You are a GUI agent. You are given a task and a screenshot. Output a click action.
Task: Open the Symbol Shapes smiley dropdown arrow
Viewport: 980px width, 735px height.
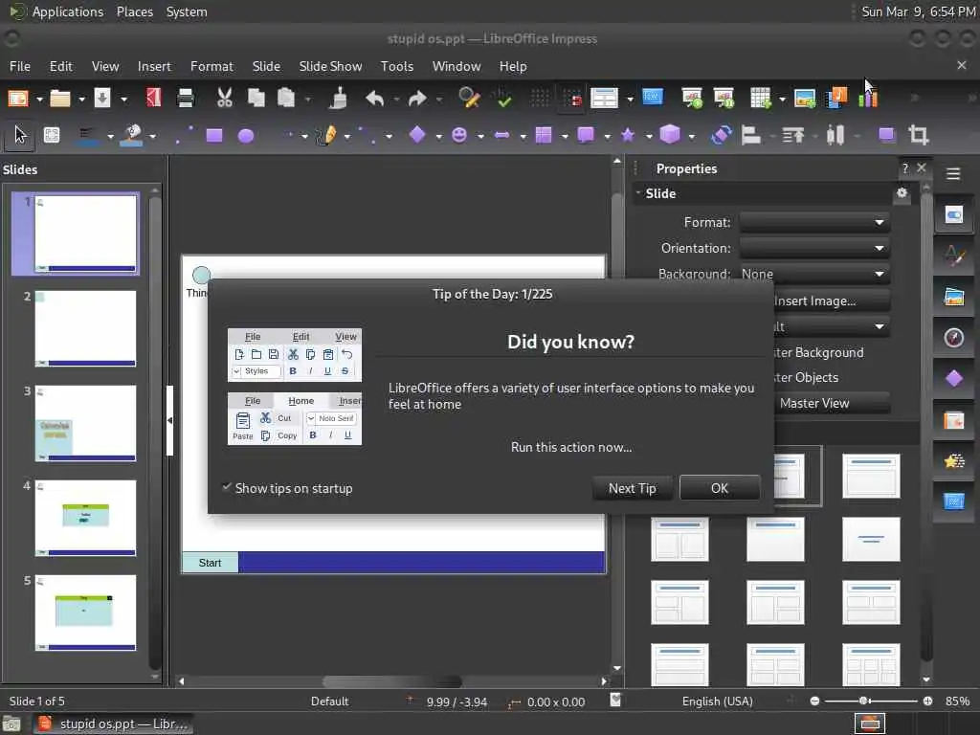pos(480,136)
